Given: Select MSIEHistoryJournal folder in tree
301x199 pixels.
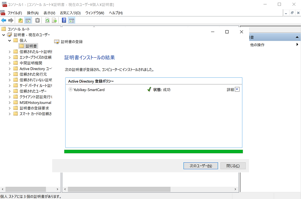Looking at the screenshot, I should pos(35,102).
